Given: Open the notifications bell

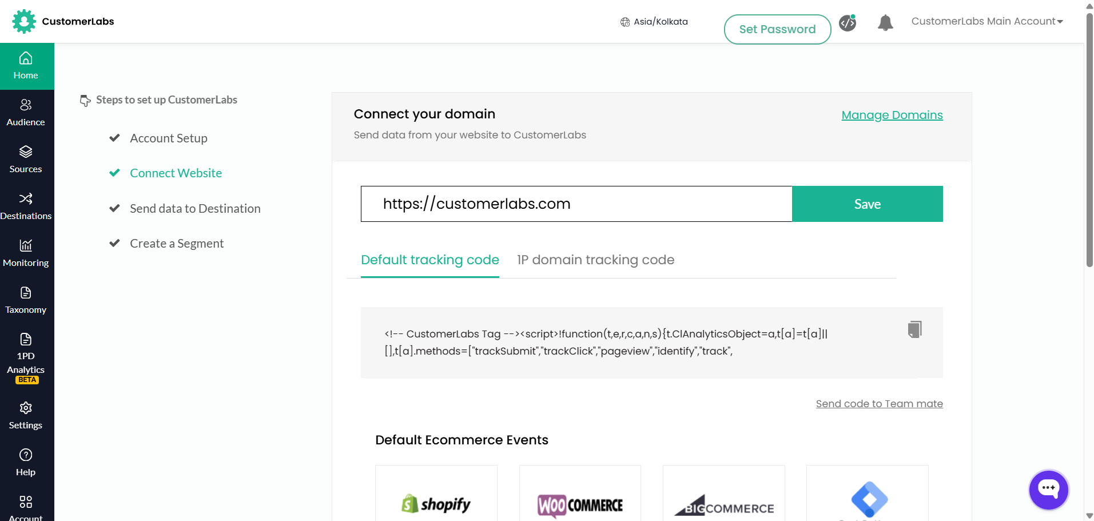Looking at the screenshot, I should click(x=885, y=23).
